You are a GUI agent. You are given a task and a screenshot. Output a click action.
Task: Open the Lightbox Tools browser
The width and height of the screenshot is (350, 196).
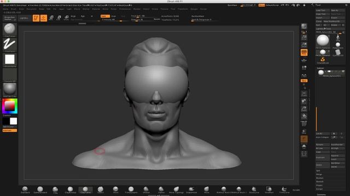330,29
